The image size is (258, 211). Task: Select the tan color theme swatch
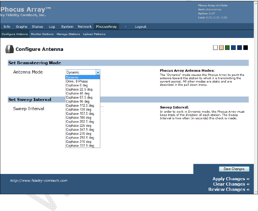(221, 48)
